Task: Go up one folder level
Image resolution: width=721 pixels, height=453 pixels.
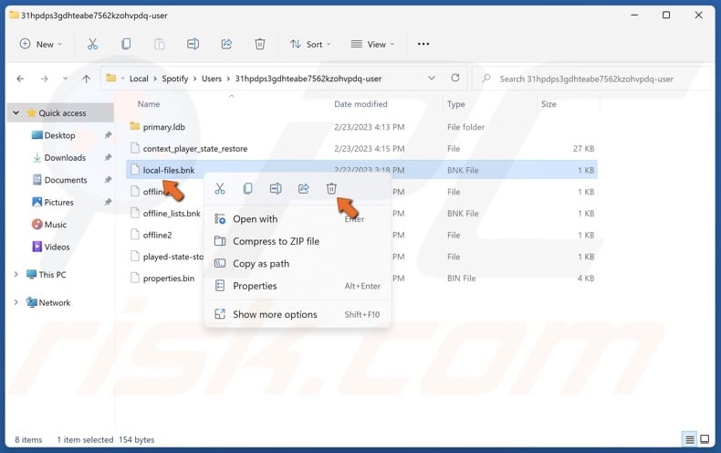Action: point(86,79)
